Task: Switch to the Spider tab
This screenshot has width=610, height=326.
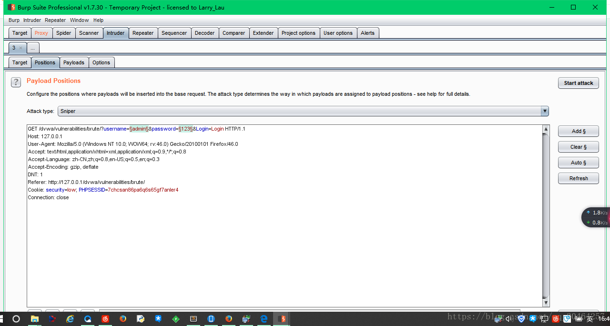Action: pos(63,33)
